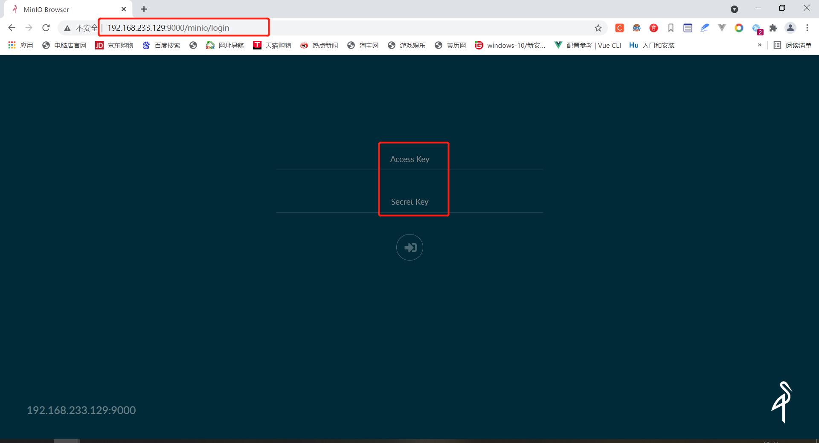Viewport: 819px width, 443px height.
Task: Click server address 192.168.233.129:9000 text
Action: tap(81, 410)
